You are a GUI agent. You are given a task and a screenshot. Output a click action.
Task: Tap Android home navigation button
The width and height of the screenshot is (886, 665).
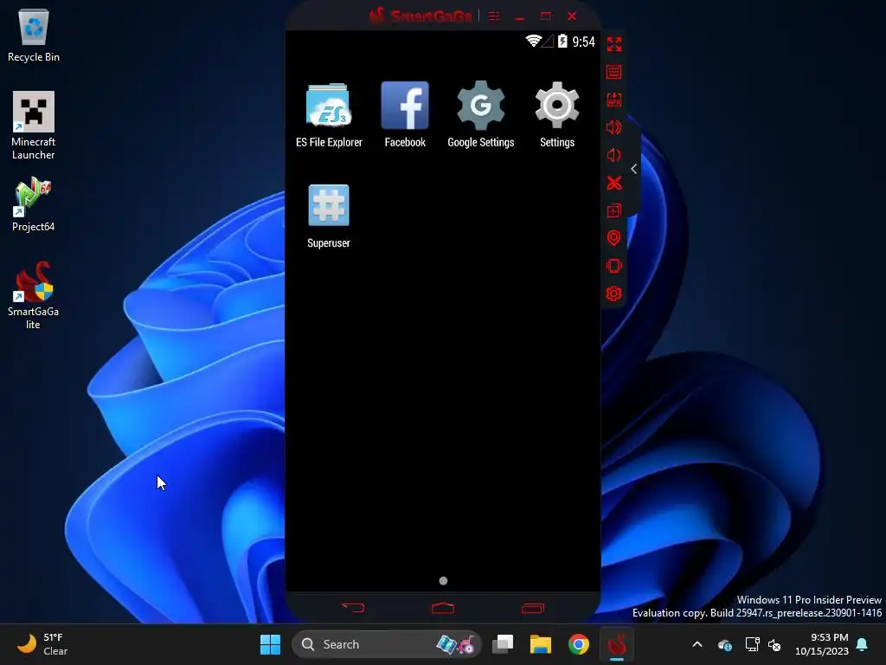pos(443,608)
